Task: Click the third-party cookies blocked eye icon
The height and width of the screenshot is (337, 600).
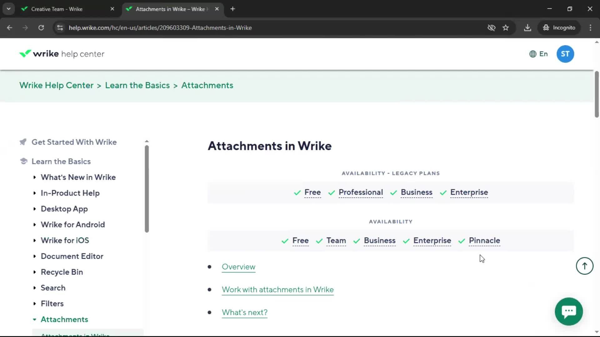Action: [491, 28]
